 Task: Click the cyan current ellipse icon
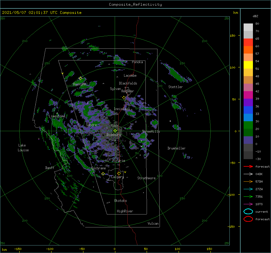[248, 211]
